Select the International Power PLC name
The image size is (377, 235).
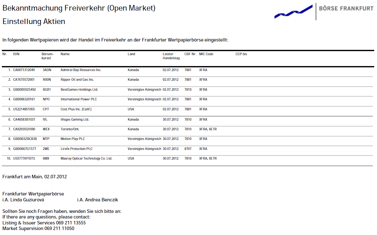79,99
